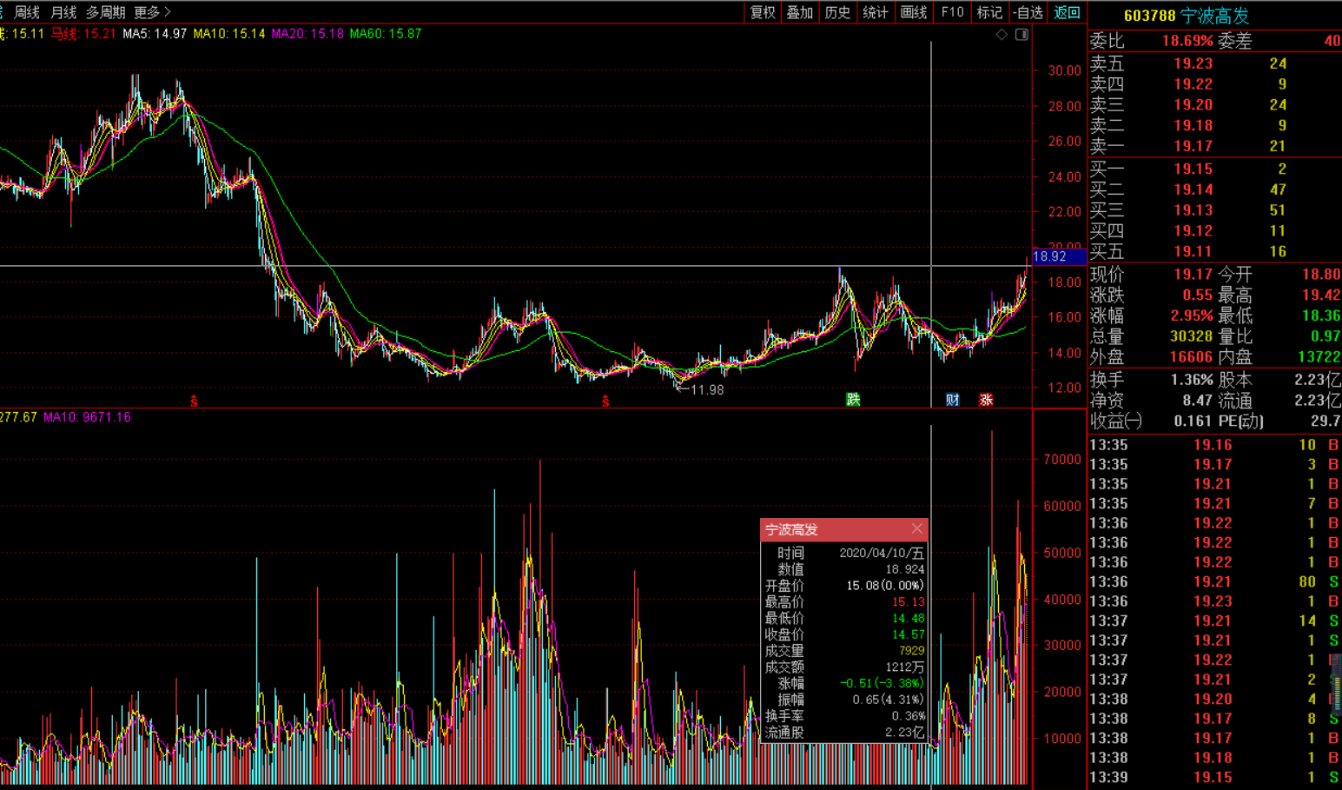1342x790 pixels.
Task: Close the 宁波高发 data popup
Action: tap(917, 528)
